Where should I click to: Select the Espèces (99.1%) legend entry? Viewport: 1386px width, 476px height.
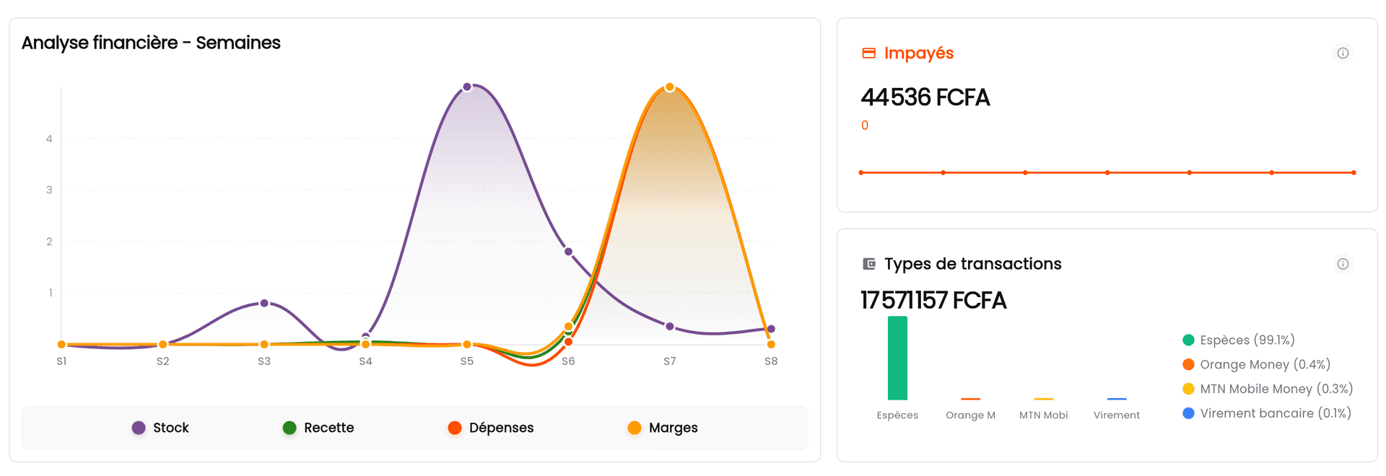[x=1239, y=340]
